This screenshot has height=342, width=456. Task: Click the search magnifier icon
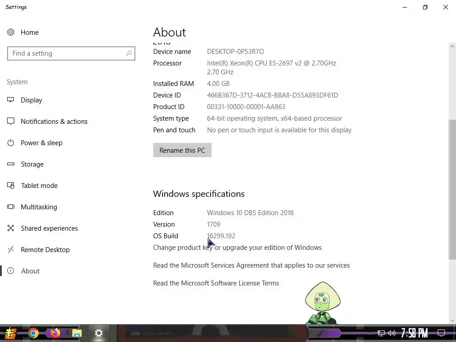click(x=129, y=53)
